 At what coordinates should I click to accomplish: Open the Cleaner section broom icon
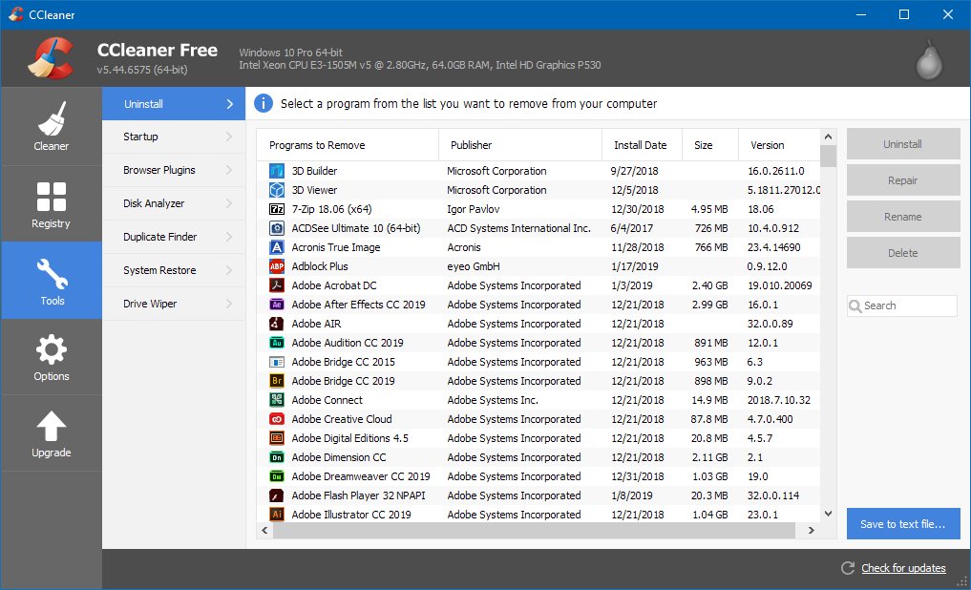pos(52,117)
